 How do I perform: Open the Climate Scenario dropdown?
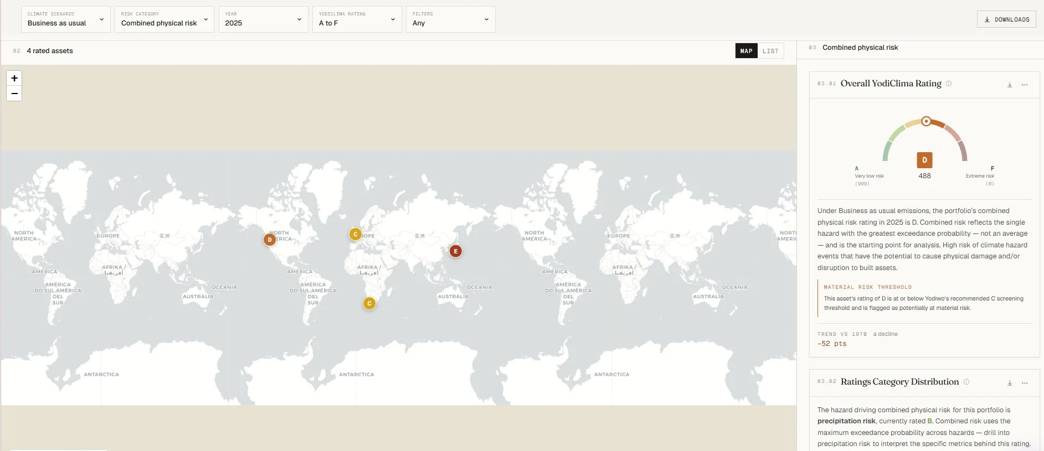(x=66, y=19)
